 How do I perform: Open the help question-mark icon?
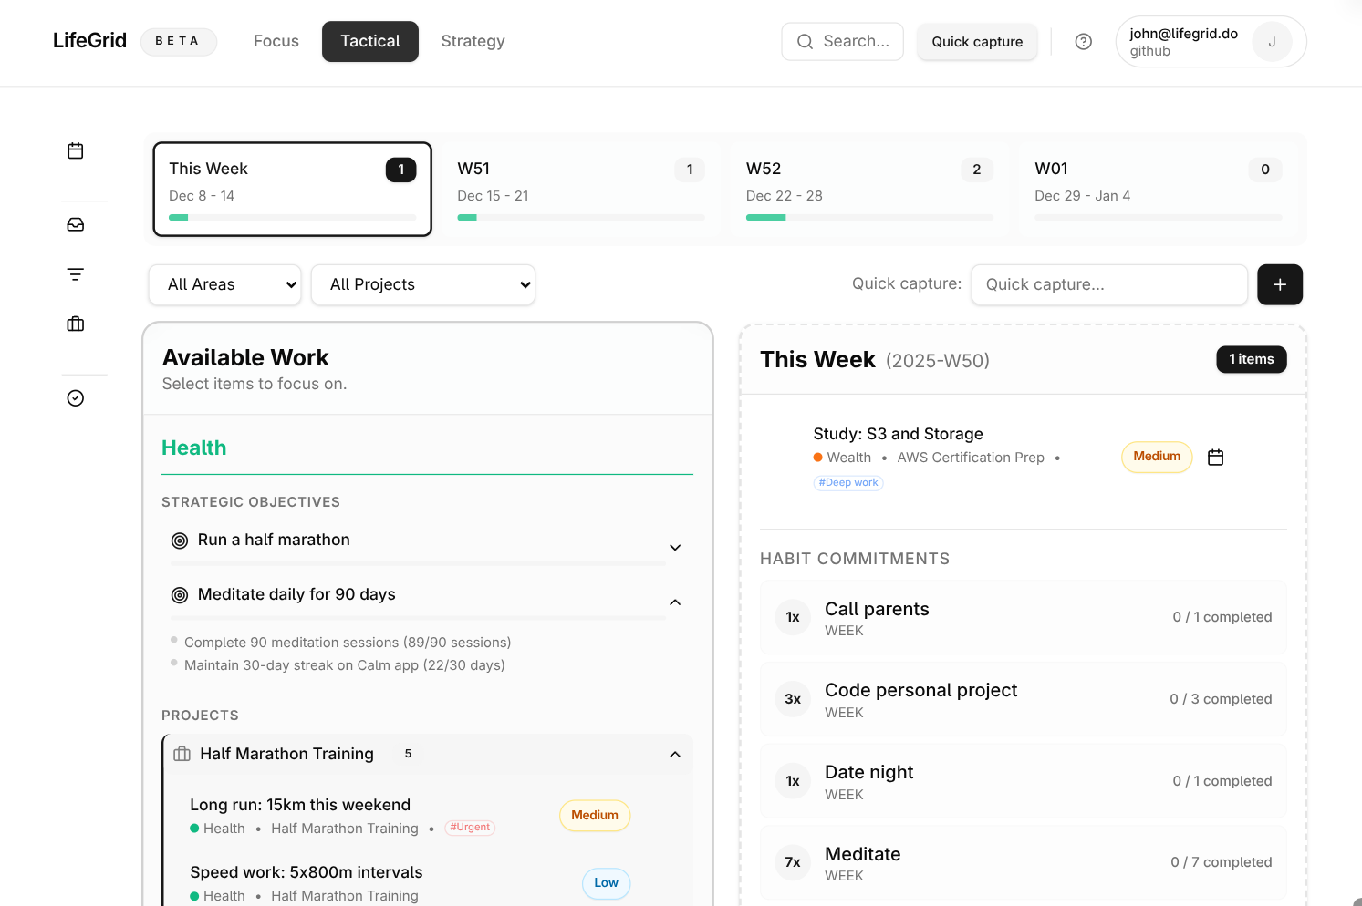click(x=1083, y=41)
